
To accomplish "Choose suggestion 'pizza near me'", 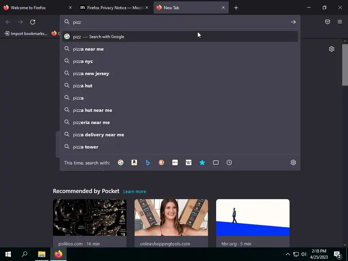I will click(x=180, y=49).
